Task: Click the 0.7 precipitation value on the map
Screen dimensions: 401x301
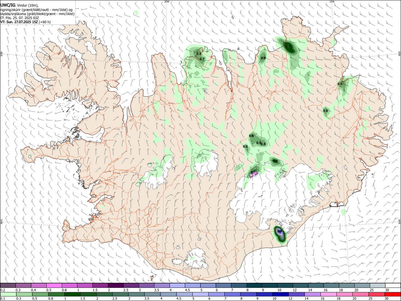Action: tap(202, 59)
